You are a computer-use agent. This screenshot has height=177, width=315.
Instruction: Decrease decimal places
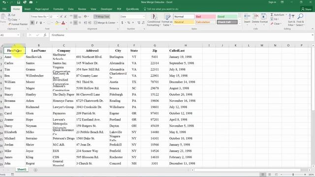[143, 23]
